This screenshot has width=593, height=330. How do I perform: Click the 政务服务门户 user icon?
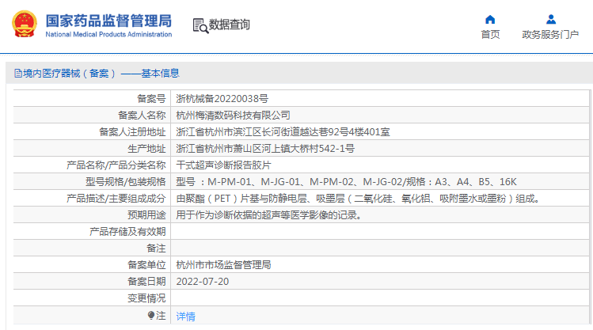[551, 19]
